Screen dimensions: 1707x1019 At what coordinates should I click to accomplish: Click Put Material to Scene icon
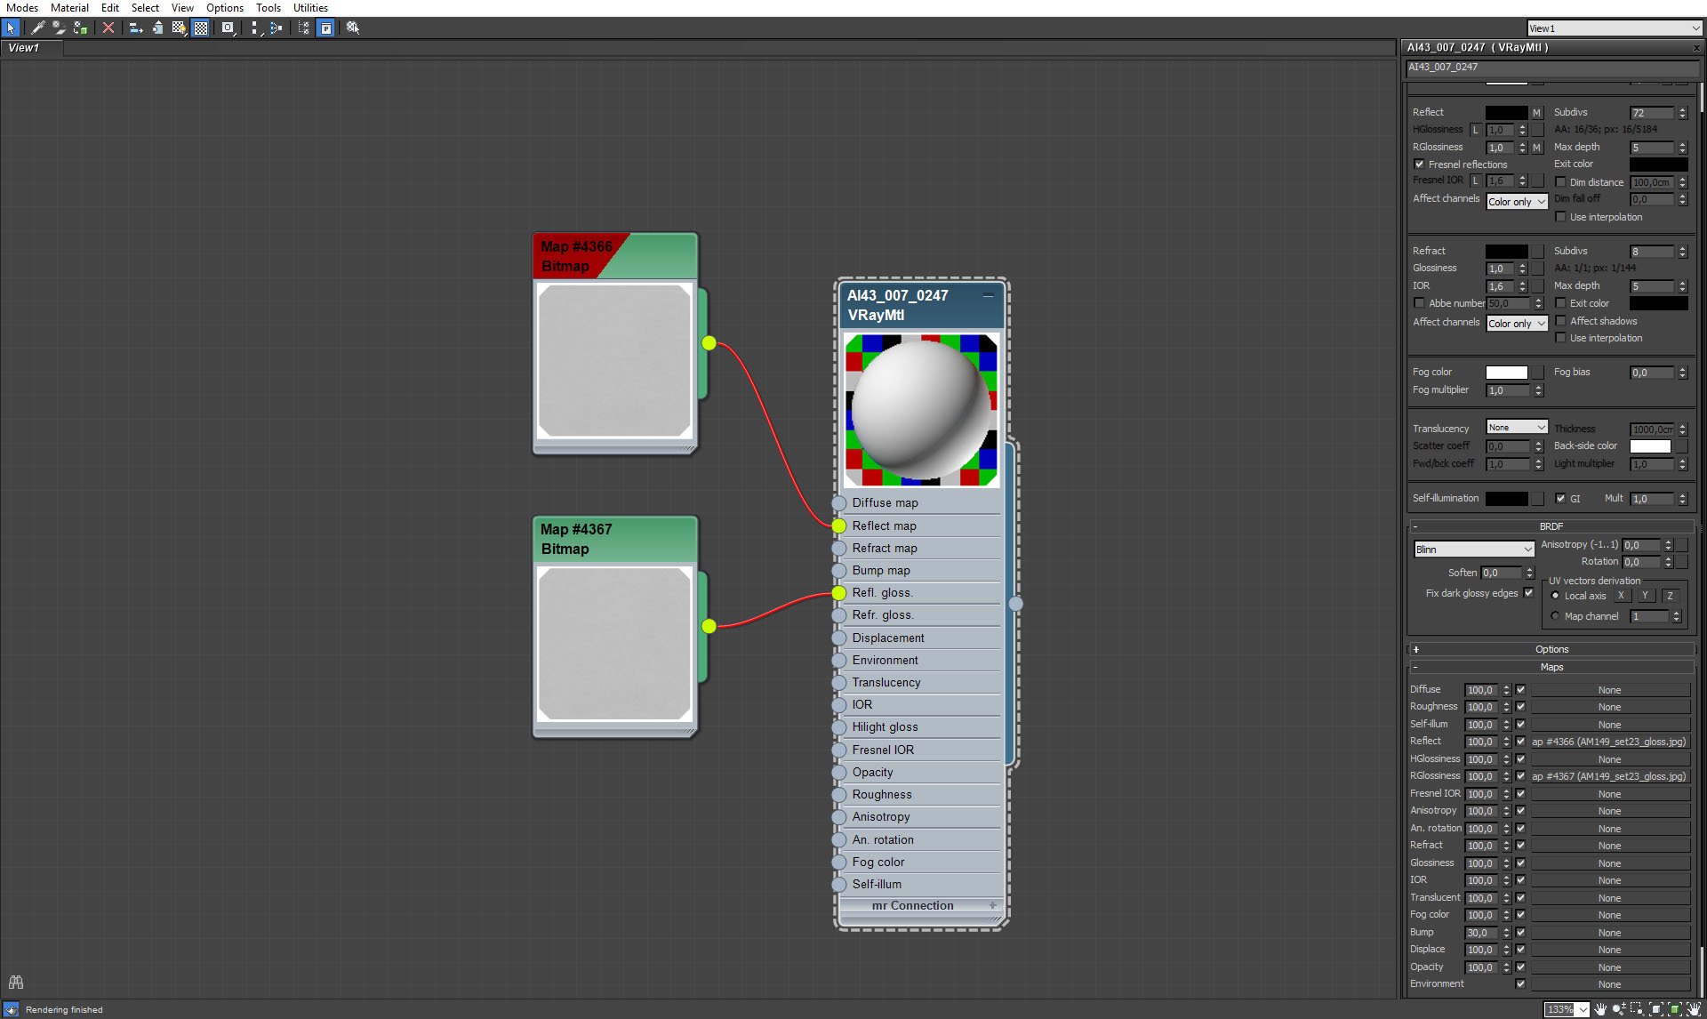coord(59,28)
